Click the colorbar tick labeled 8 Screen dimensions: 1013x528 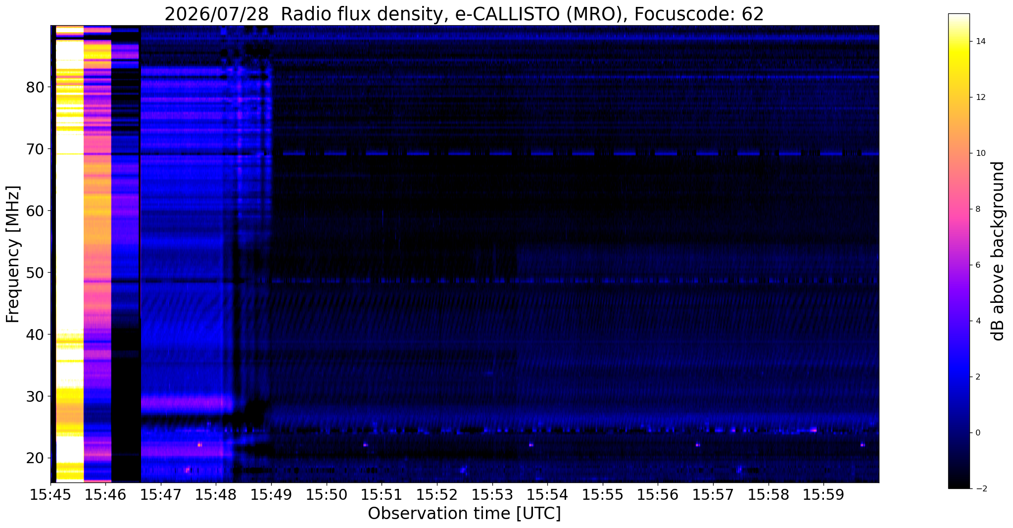click(977, 209)
